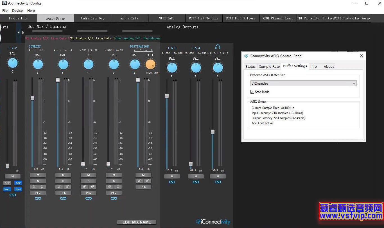Toggle stereo link under the headphones -37.5 strip
The height and width of the screenshot is (228, 384).
[218, 182]
